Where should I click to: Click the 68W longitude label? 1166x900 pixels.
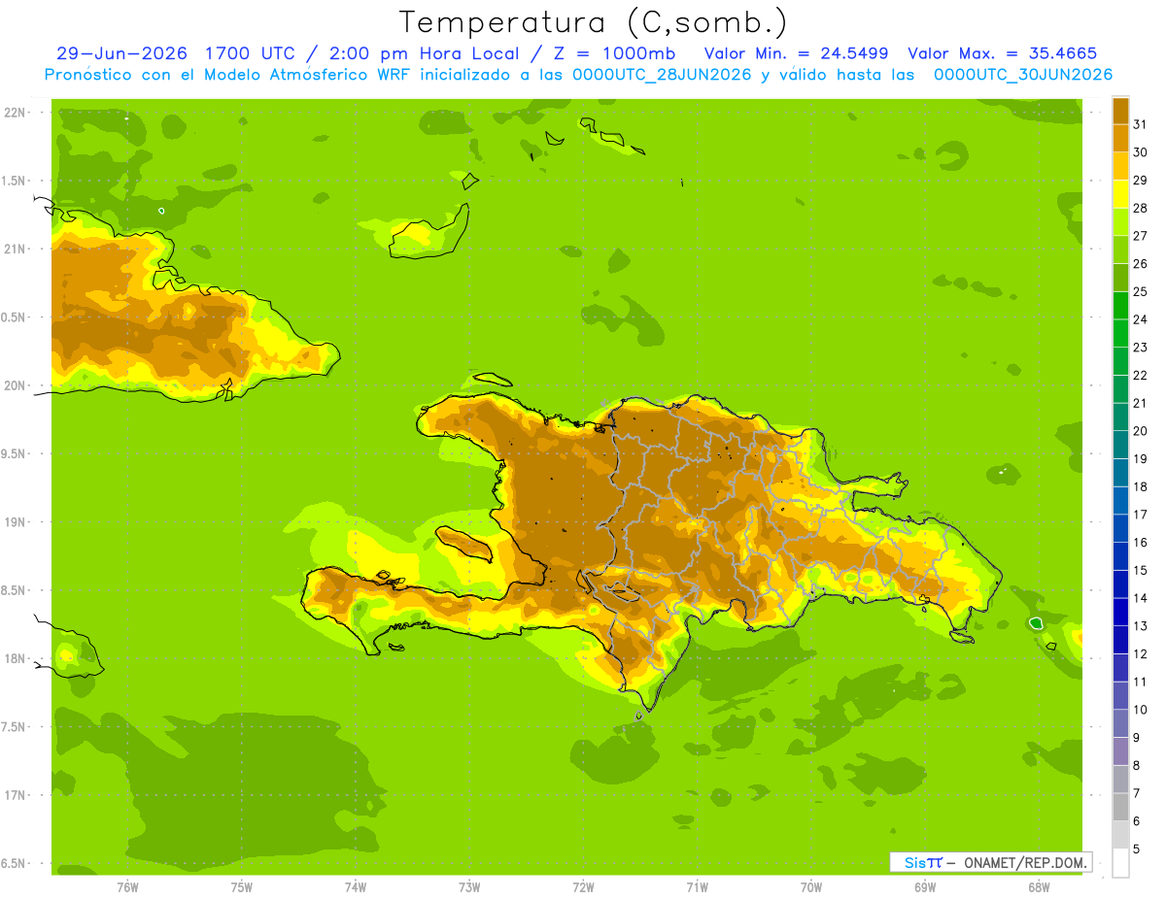click(x=1039, y=886)
